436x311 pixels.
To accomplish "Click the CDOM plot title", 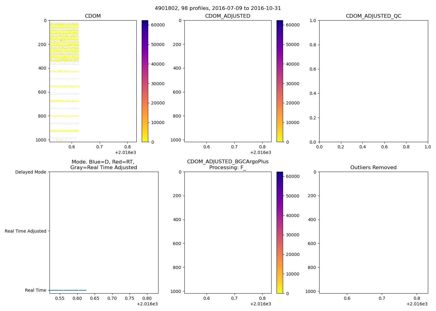I will point(93,16).
